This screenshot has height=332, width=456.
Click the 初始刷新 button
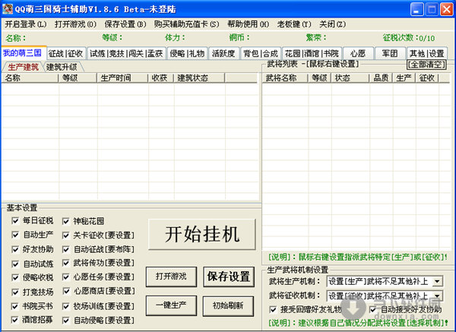pos(228,306)
